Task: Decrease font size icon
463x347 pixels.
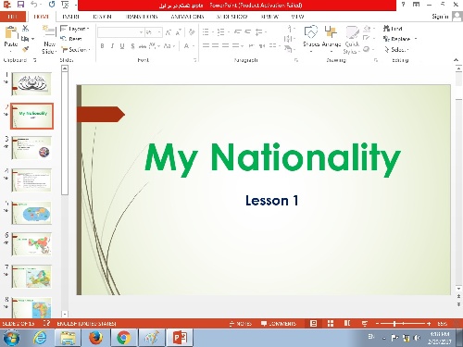Action: point(179,32)
